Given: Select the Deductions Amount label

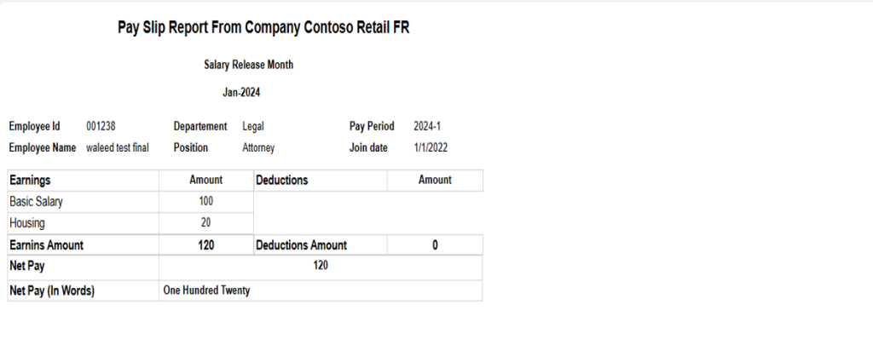Looking at the screenshot, I should coord(301,245).
